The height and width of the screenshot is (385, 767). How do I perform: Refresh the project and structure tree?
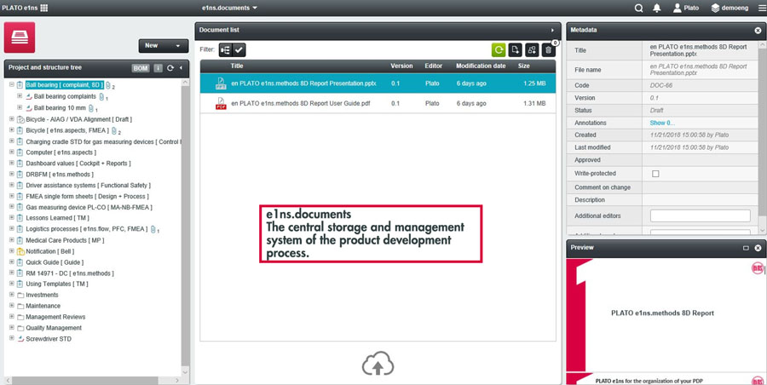170,68
